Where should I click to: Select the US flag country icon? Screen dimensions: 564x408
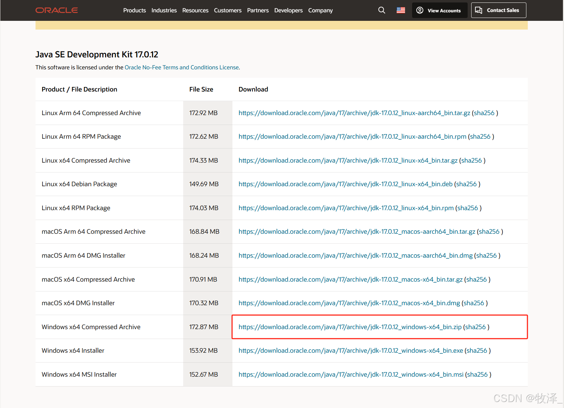[x=401, y=10]
